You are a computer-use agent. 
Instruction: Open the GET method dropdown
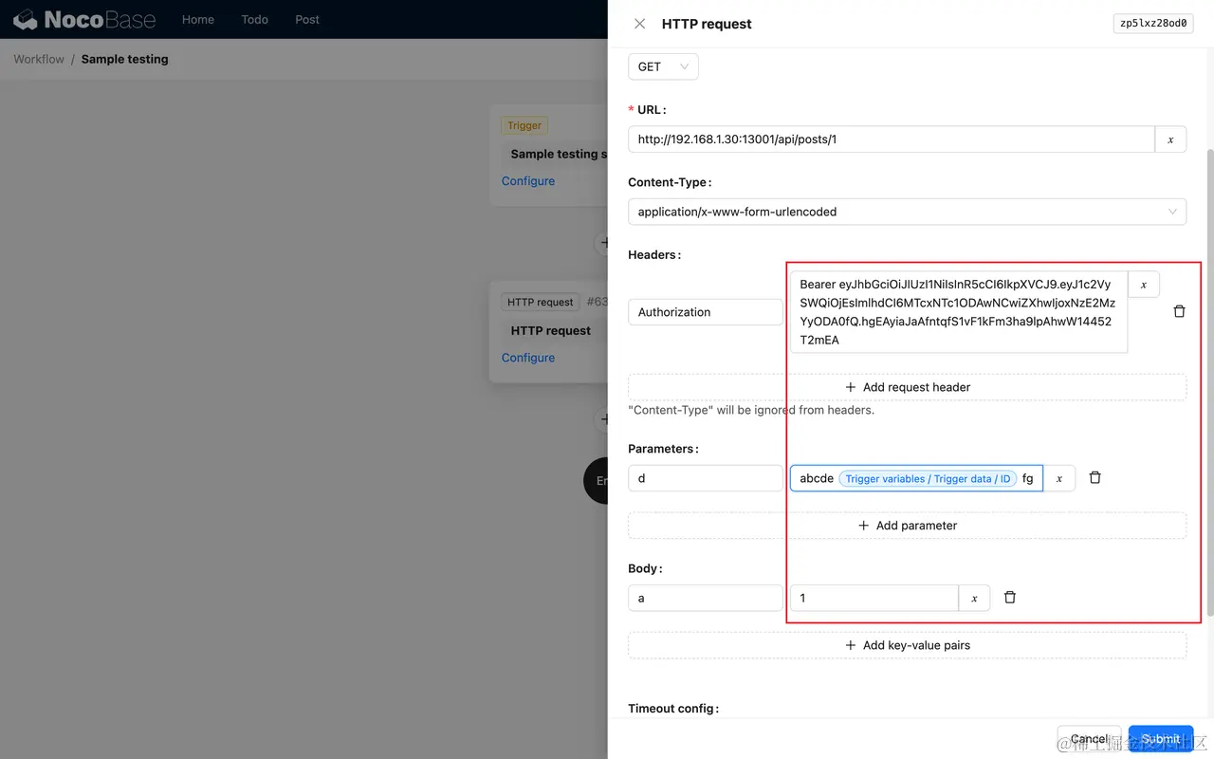(x=663, y=66)
